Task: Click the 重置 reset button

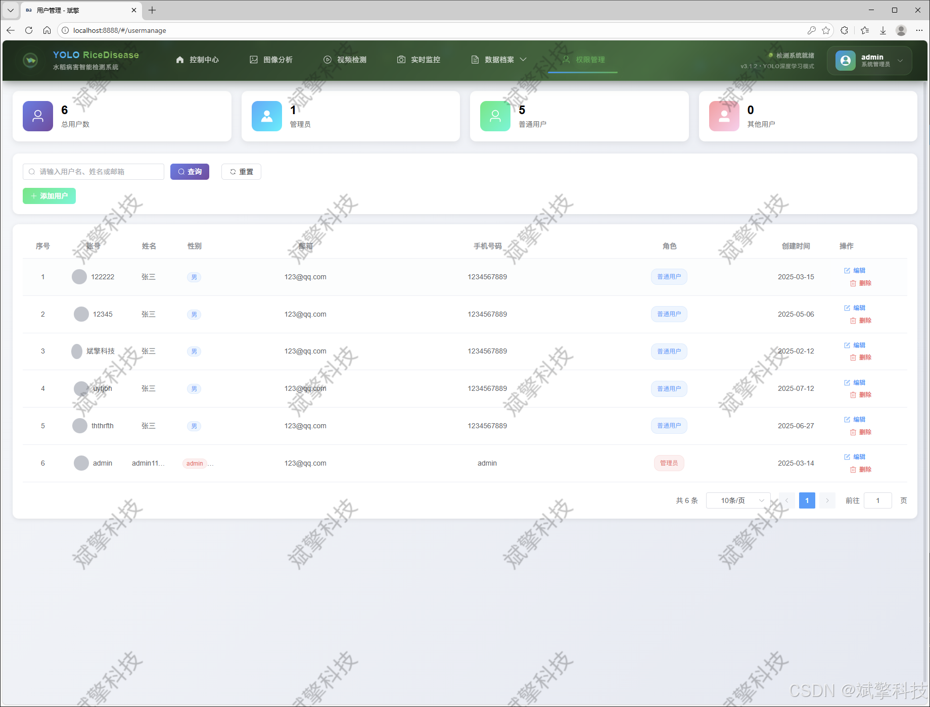Action: 241,172
